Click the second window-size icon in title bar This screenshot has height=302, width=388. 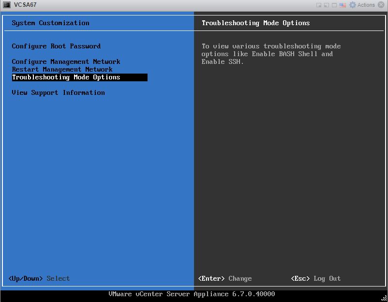327,5
